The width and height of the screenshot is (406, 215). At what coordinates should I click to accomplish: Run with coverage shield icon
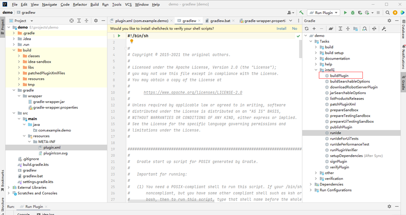click(x=360, y=12)
